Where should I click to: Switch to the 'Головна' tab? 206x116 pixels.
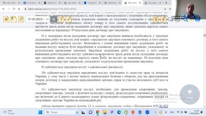click(x=92, y=3)
